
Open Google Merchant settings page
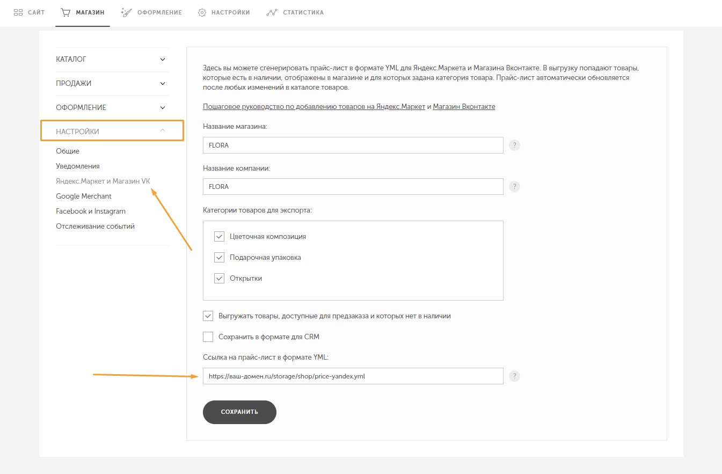[x=84, y=196]
